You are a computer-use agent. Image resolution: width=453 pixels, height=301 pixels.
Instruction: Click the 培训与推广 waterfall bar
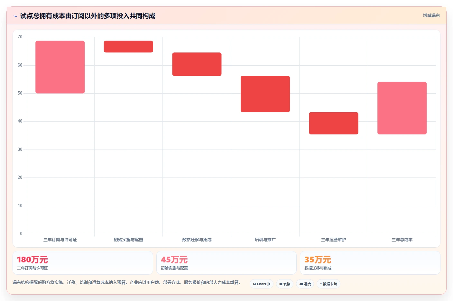[265, 94]
